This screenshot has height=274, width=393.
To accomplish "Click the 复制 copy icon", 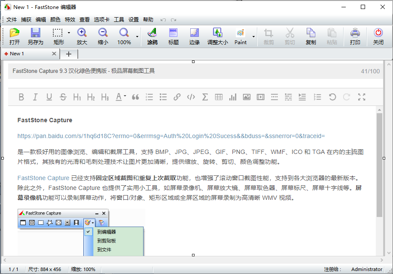I will coord(311,36).
